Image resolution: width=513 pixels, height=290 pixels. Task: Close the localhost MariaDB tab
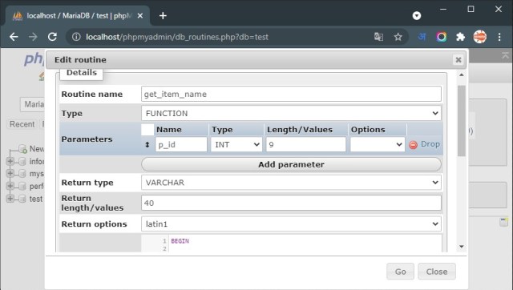coord(140,16)
